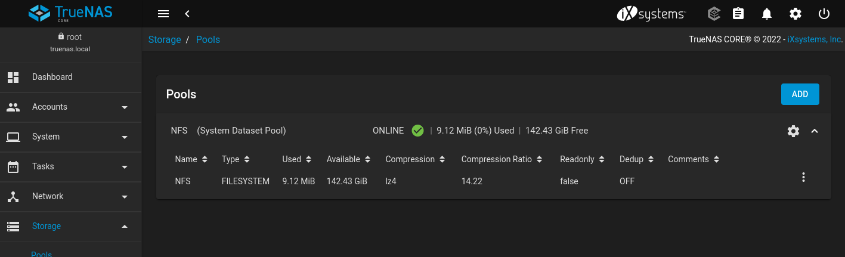Sort by Dedup column header
Viewport: 845px width, 257px height.
point(637,159)
